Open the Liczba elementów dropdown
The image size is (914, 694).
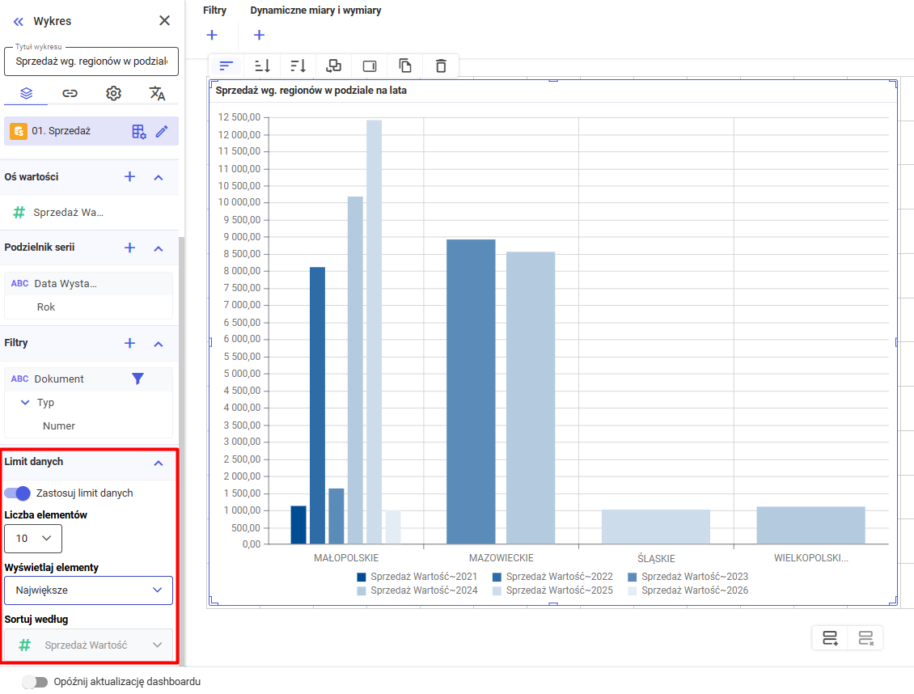(33, 538)
